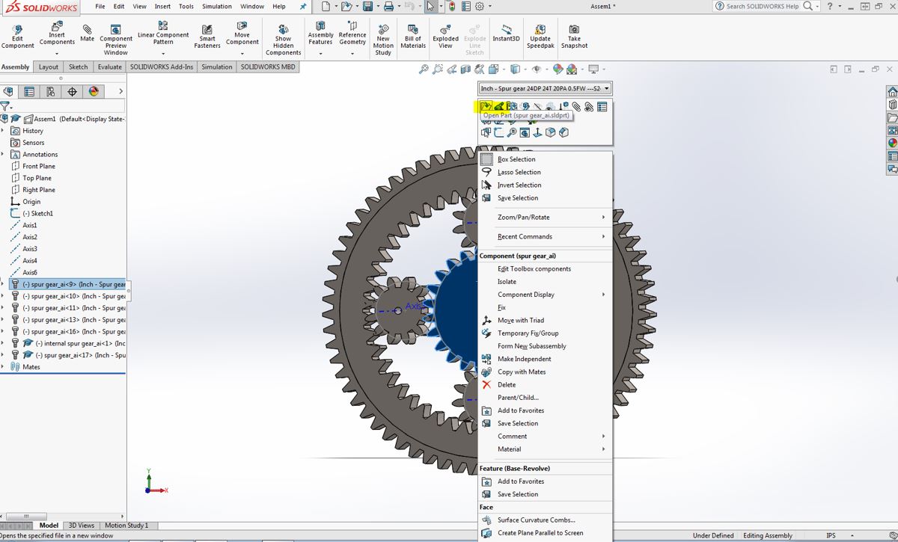The height and width of the screenshot is (542, 898).
Task: Switch to SOLIDWORKS Add-Ins tab
Action: (162, 67)
